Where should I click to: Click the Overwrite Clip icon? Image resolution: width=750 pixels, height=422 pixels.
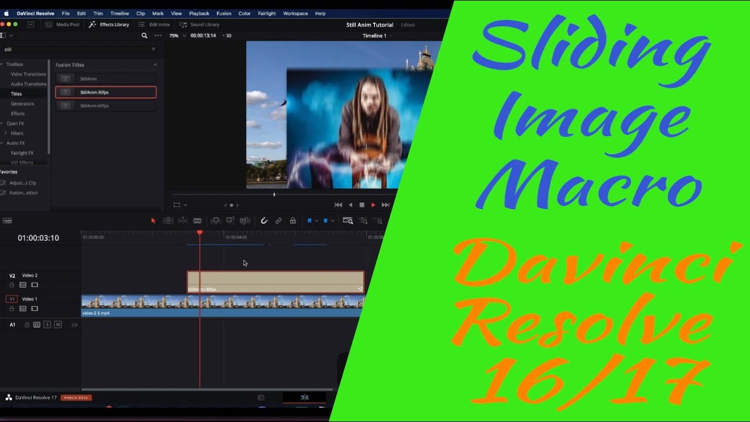pyautogui.click(x=230, y=221)
